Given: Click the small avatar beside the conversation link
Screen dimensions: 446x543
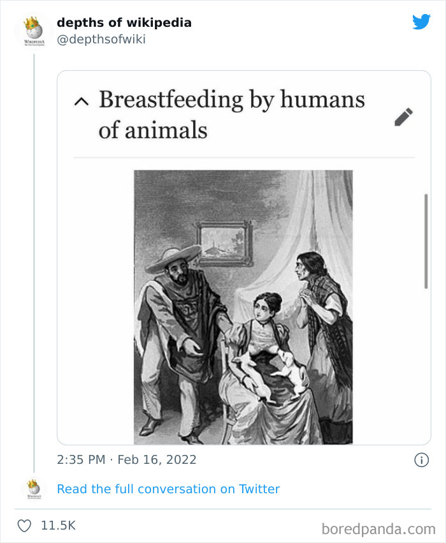Looking at the screenshot, I should click(33, 489).
